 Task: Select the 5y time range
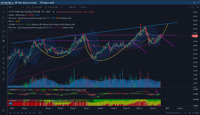point(10,113)
